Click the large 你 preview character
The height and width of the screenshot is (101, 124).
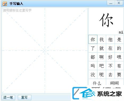tap(106, 20)
